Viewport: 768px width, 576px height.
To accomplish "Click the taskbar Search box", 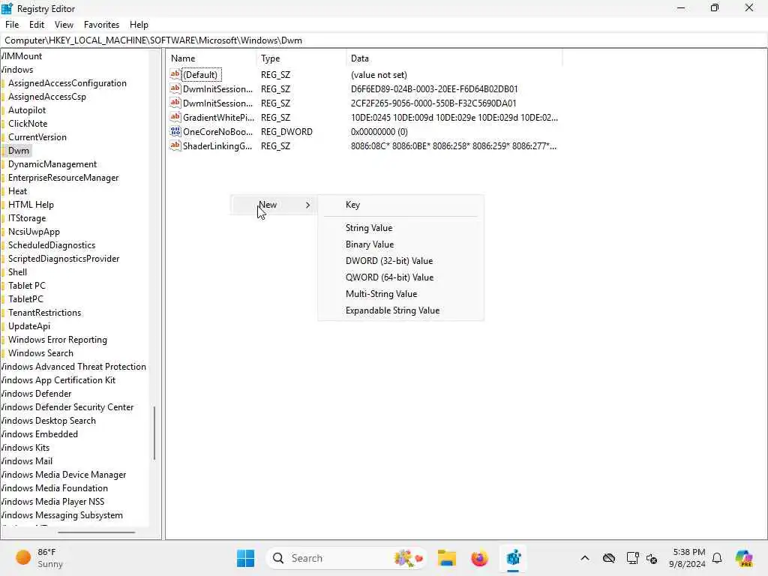I will pyautogui.click(x=346, y=558).
